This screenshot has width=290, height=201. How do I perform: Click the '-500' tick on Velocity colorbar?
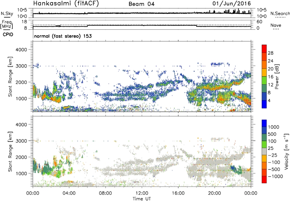274,169
